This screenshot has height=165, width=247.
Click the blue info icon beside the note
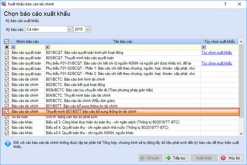click(8, 144)
